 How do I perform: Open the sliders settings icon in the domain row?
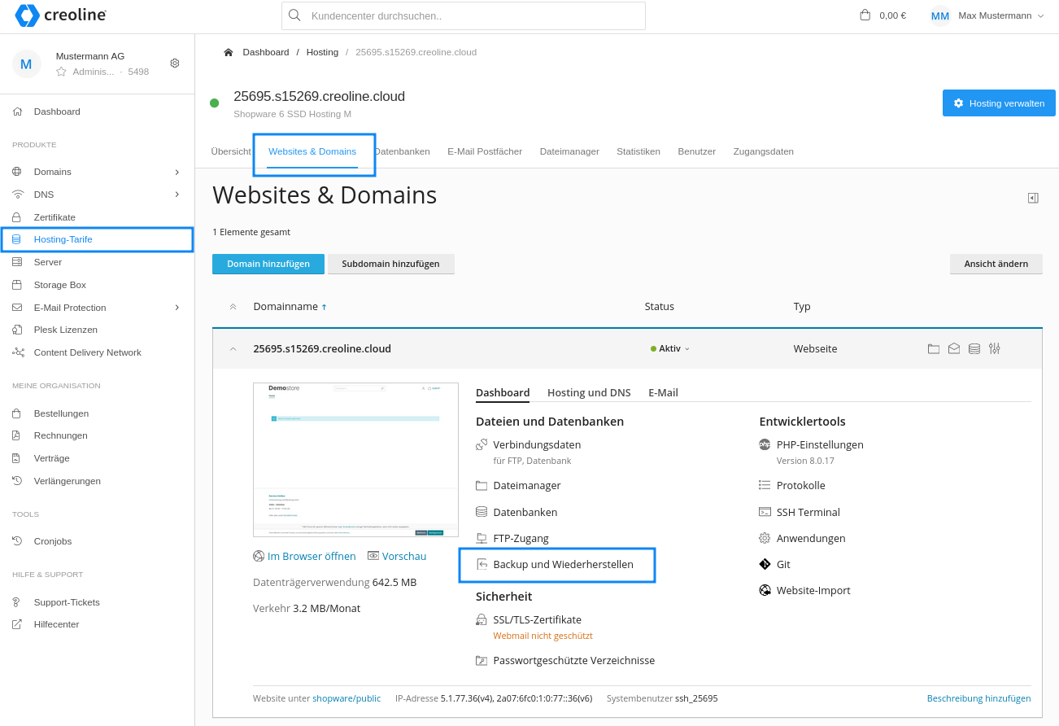click(x=995, y=348)
